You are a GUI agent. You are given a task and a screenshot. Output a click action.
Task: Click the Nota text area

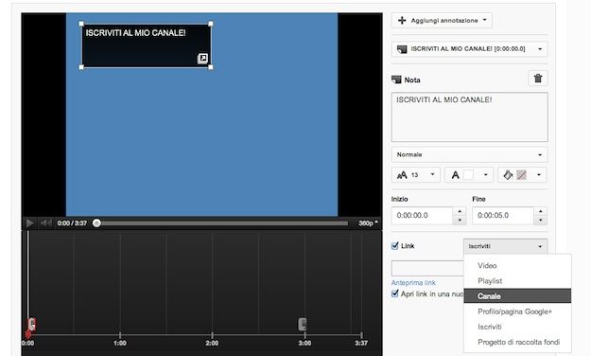click(x=470, y=117)
